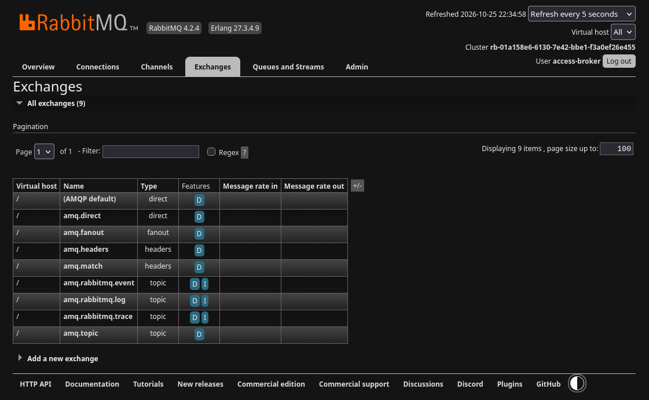Open the amq.rabbitmq.event exchange
The width and height of the screenshot is (649, 400).
(x=98, y=283)
